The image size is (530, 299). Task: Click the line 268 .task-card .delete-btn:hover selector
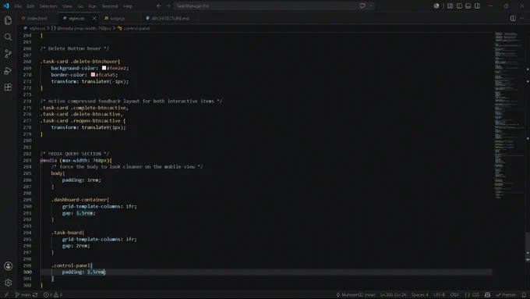click(x=79, y=62)
